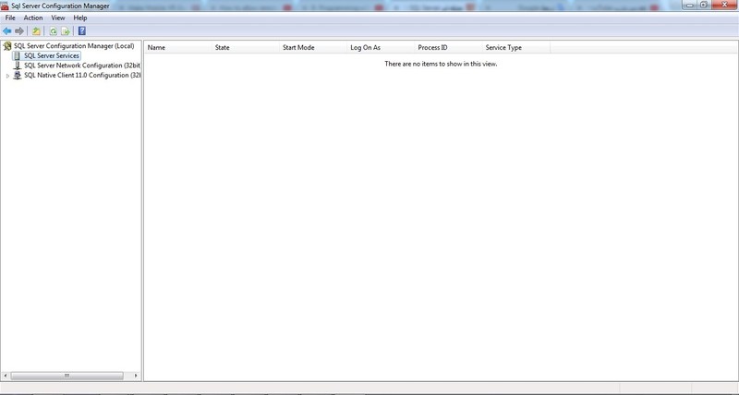Click the Up one level folder icon
Viewport: 739px width, 395px height.
36,31
